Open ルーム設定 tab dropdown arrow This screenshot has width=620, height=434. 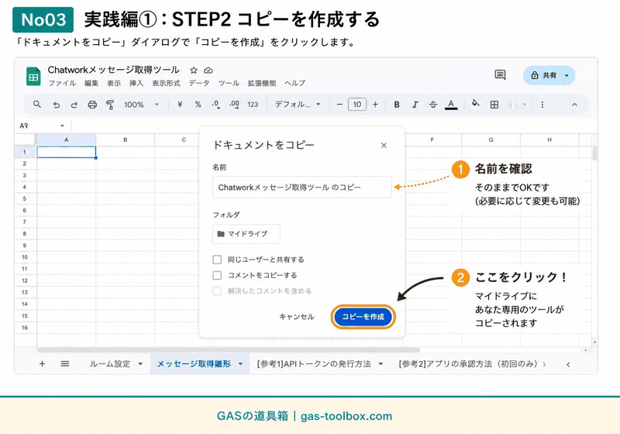coord(140,364)
